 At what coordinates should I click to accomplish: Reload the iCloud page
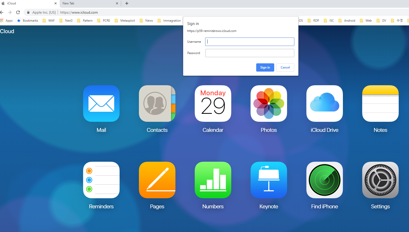[x=18, y=12]
